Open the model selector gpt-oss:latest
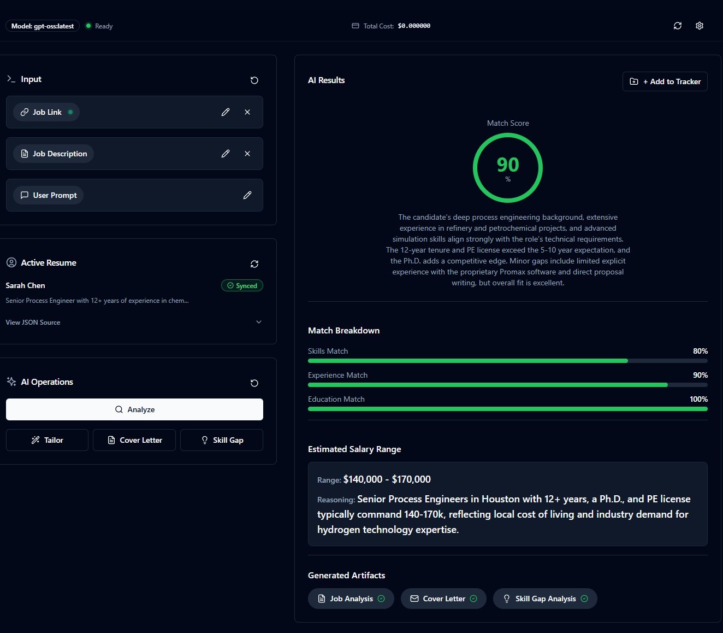 tap(43, 26)
